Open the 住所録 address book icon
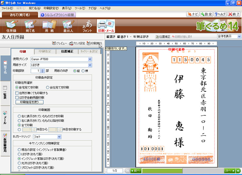 click(11, 26)
